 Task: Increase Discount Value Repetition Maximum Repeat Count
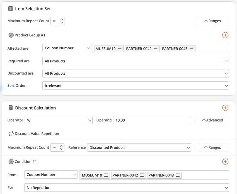point(62,146)
